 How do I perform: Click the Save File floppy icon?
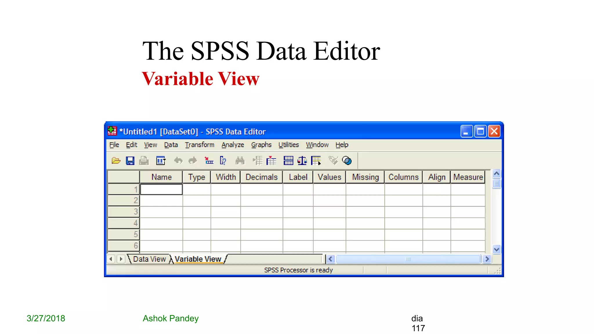[x=130, y=161]
